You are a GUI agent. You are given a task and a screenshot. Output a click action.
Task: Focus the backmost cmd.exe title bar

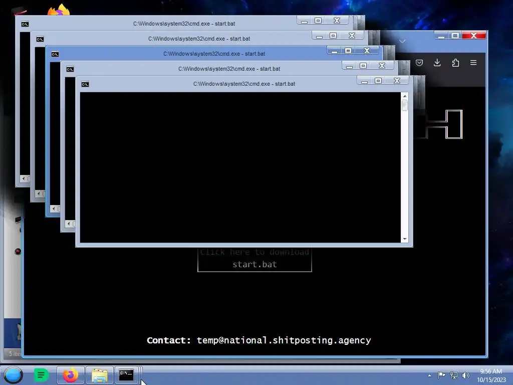coord(184,24)
